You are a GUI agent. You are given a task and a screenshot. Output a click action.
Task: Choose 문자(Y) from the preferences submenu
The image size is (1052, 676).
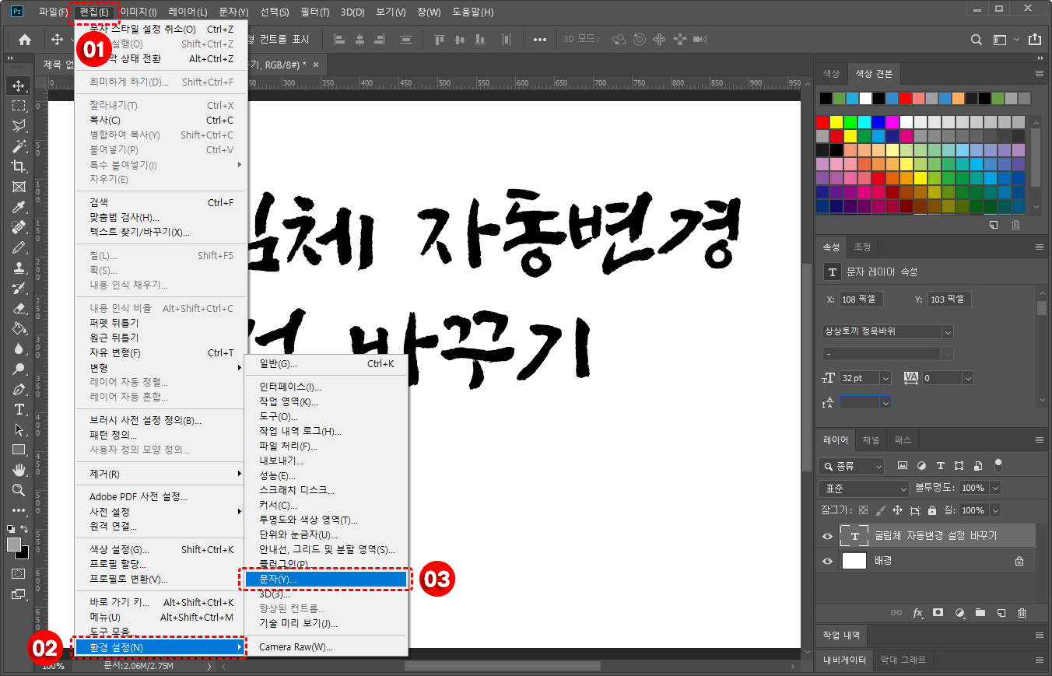pyautogui.click(x=327, y=579)
